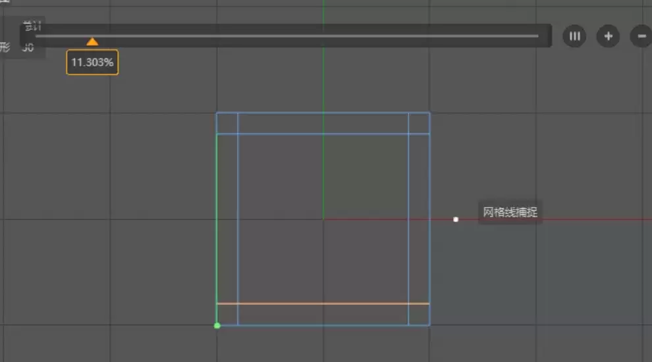Select the green left edge of rectangle
The width and height of the screenshot is (652, 362).
coord(217,229)
